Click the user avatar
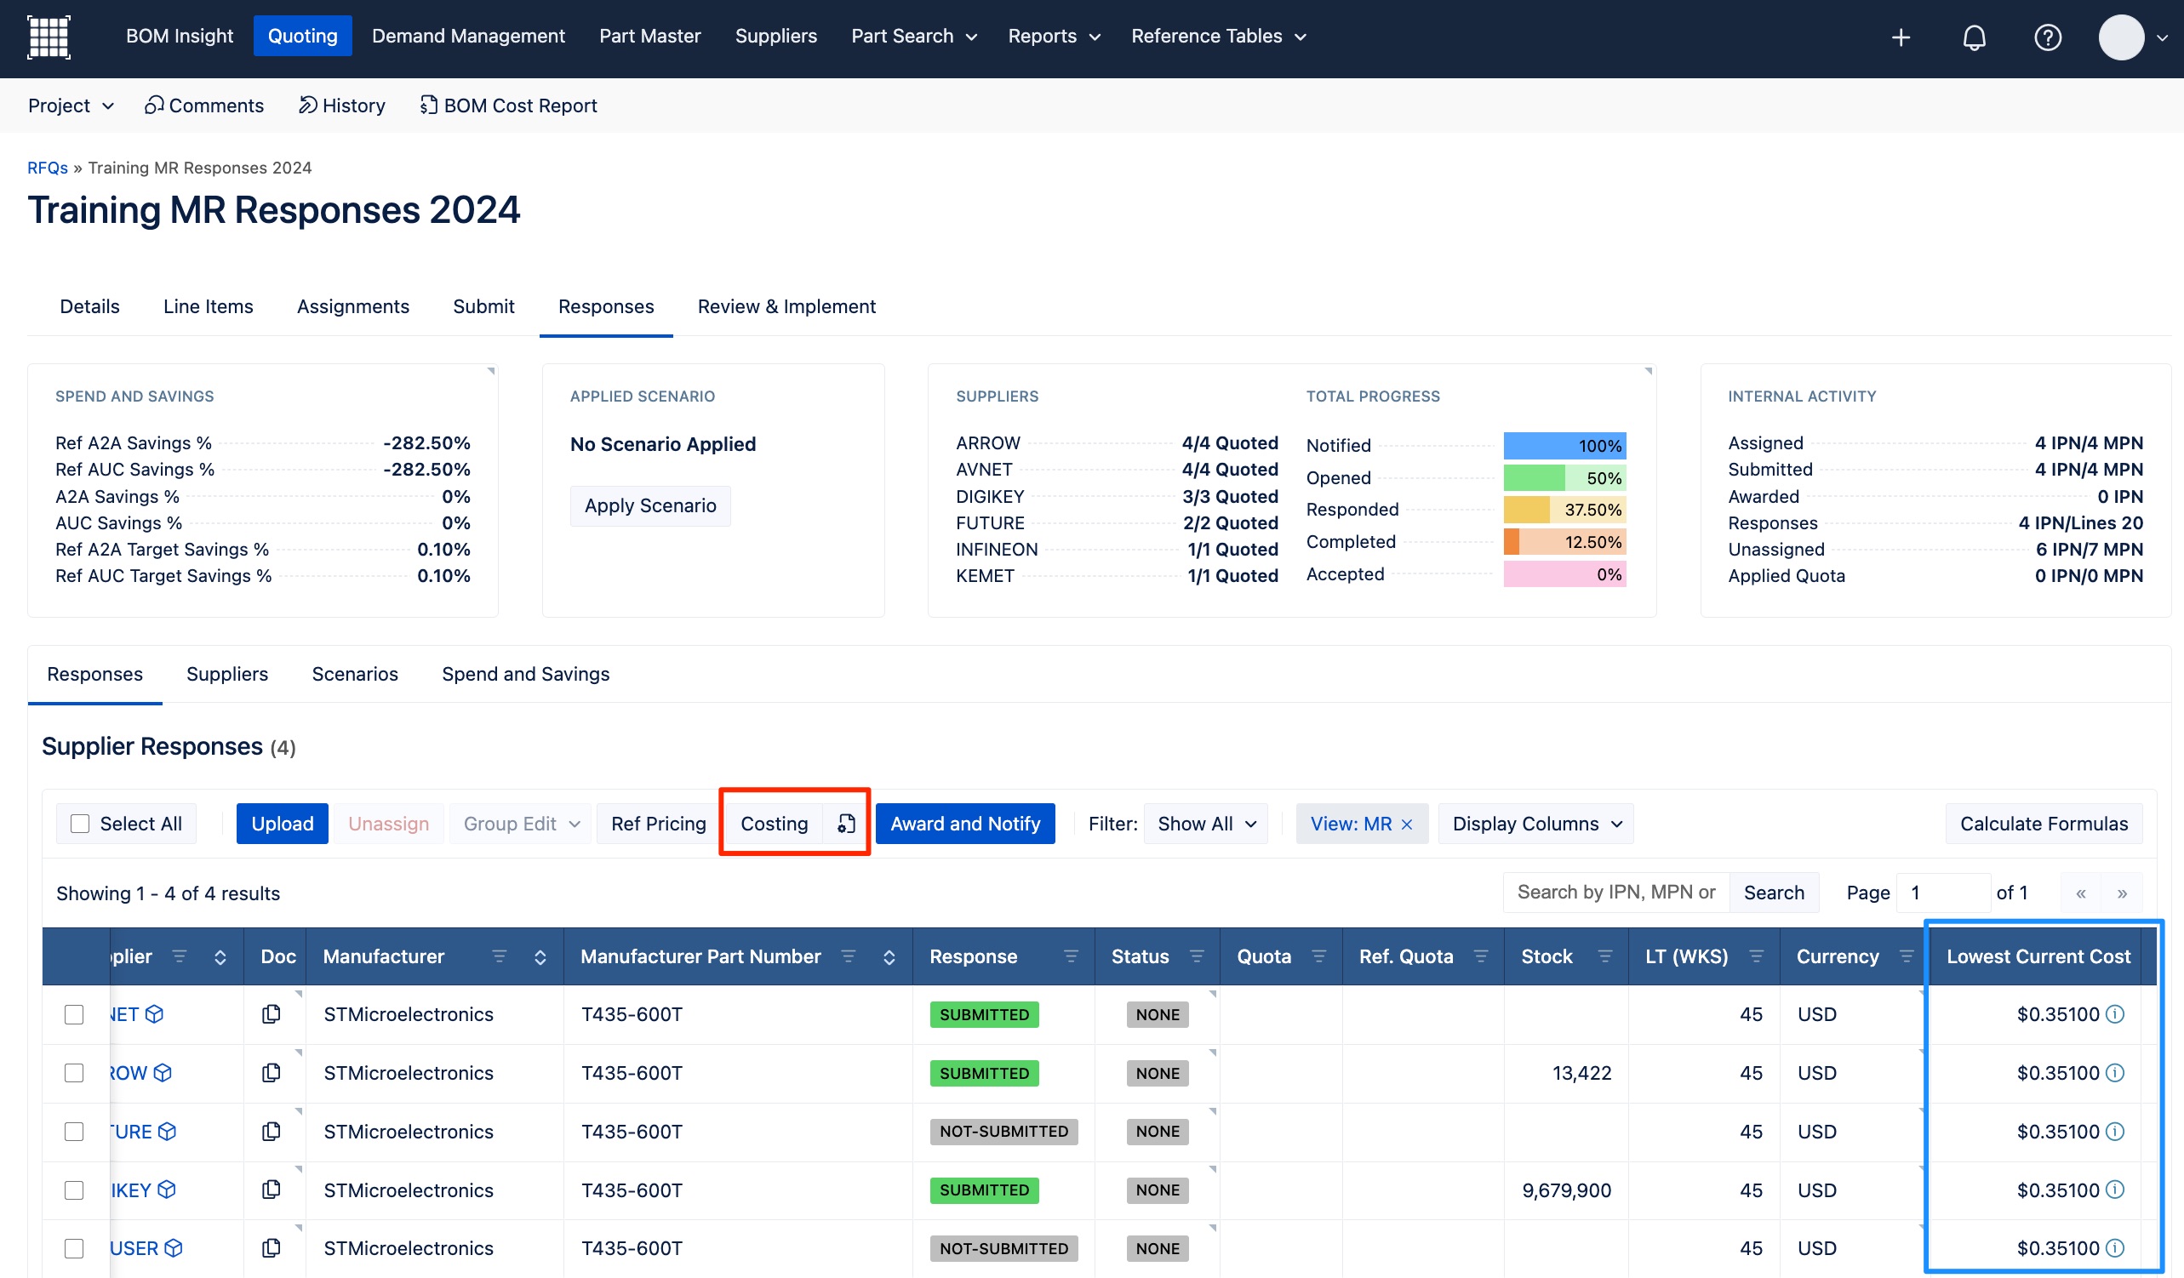The height and width of the screenshot is (1278, 2184). pyautogui.click(x=2120, y=37)
